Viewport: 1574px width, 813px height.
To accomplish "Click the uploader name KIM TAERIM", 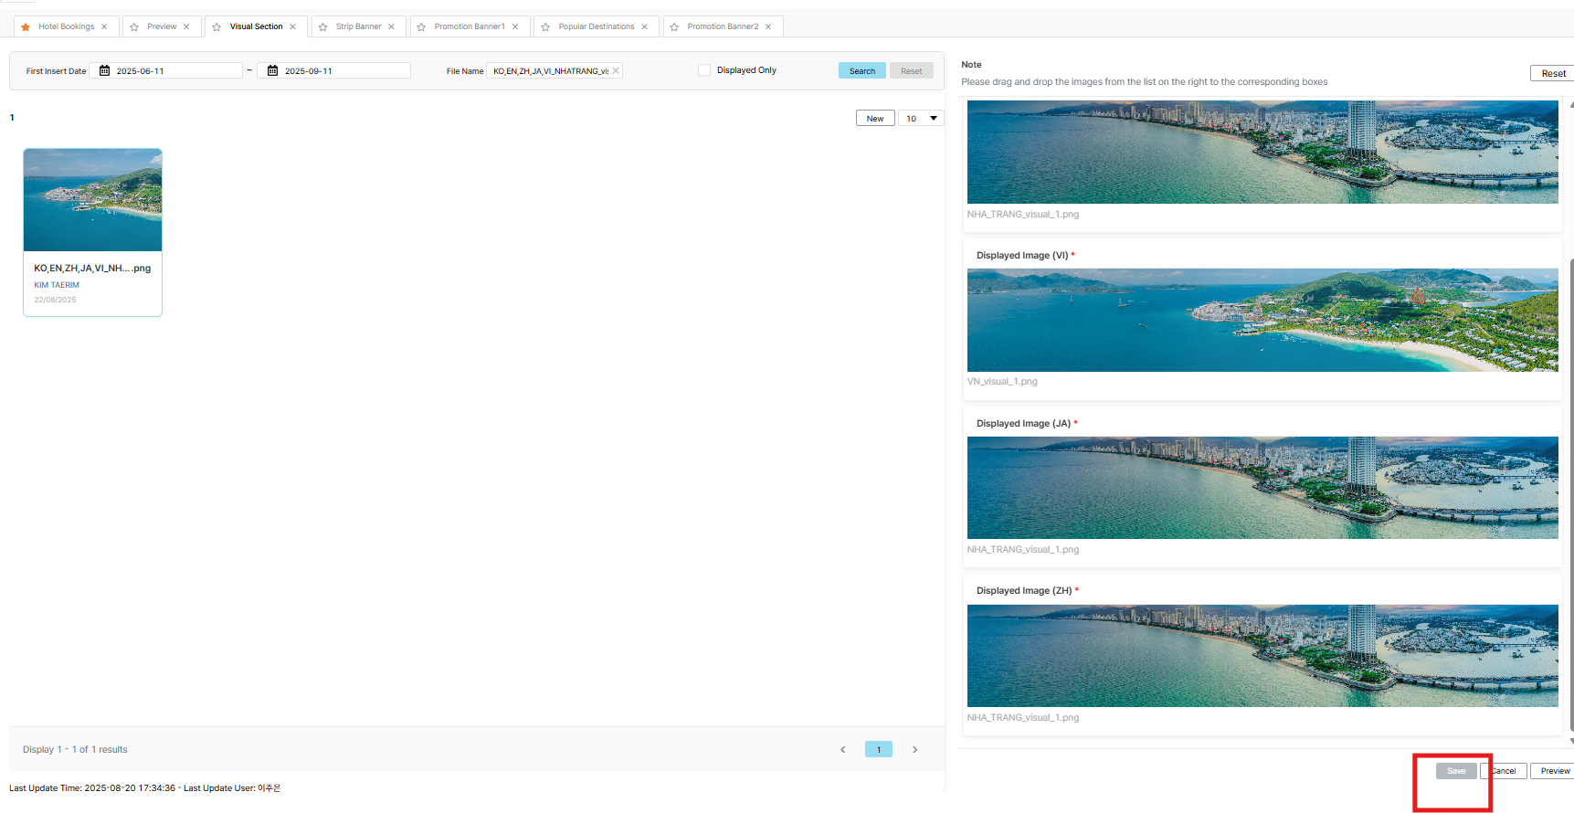I will point(57,285).
